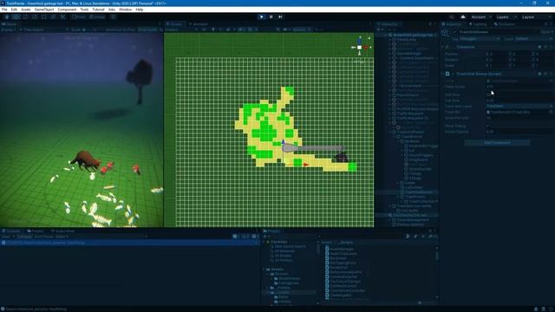Select TrafficWaypoint (1) in Hierarchy
This screenshot has height=312, width=555.
(413, 118)
